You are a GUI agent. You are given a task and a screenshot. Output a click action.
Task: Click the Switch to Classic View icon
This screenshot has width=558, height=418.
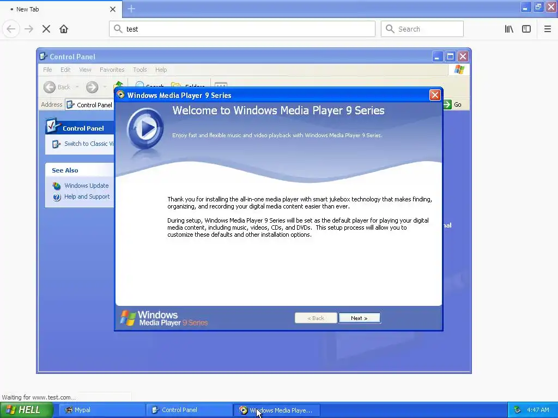coord(56,144)
